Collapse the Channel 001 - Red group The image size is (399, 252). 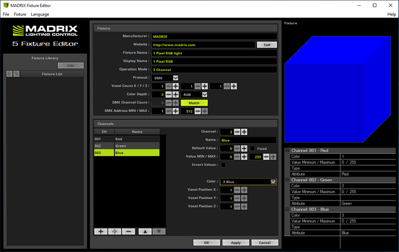coord(287,150)
